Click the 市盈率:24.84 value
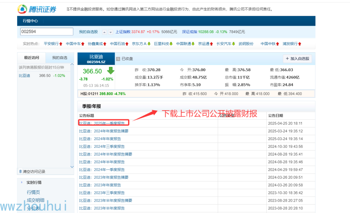The image size is (350, 213). point(282,85)
